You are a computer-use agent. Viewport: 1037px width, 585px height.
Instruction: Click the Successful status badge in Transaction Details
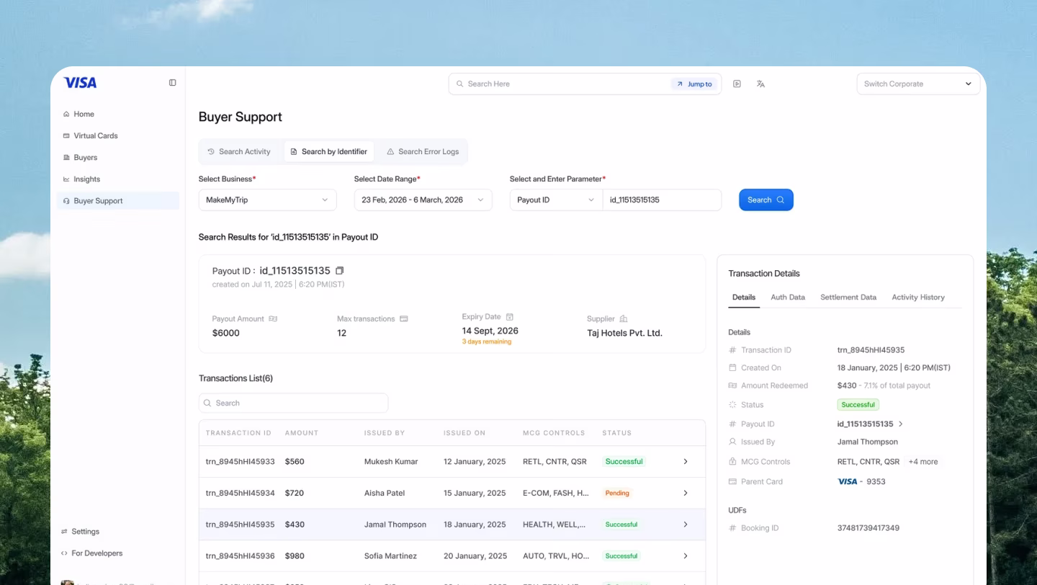coord(858,405)
